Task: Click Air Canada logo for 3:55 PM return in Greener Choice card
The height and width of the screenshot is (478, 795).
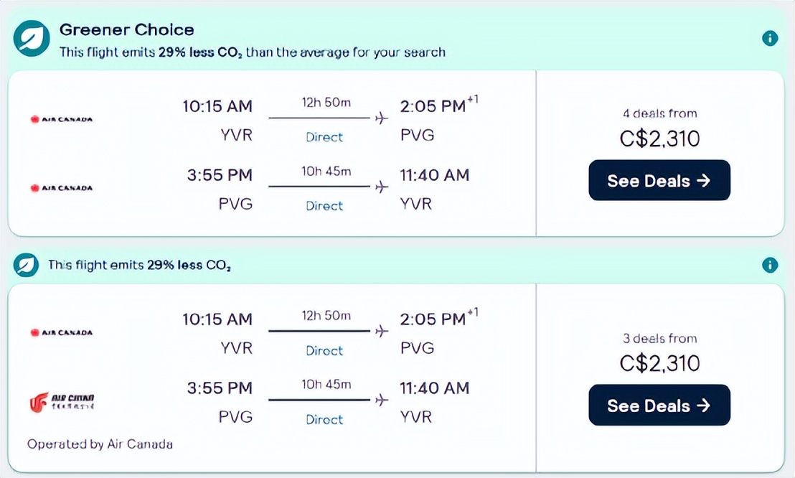Action: 62,188
